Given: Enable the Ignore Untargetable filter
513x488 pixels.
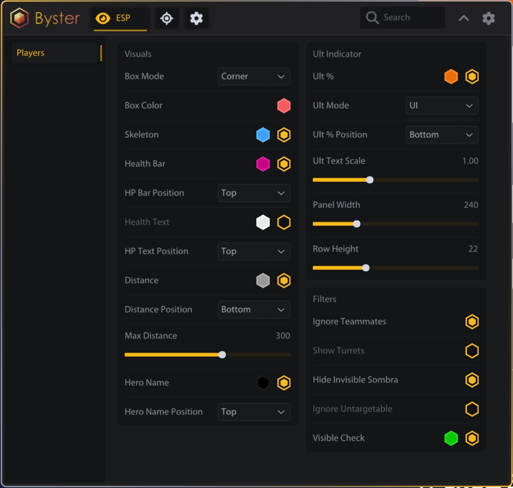Looking at the screenshot, I should coord(472,409).
